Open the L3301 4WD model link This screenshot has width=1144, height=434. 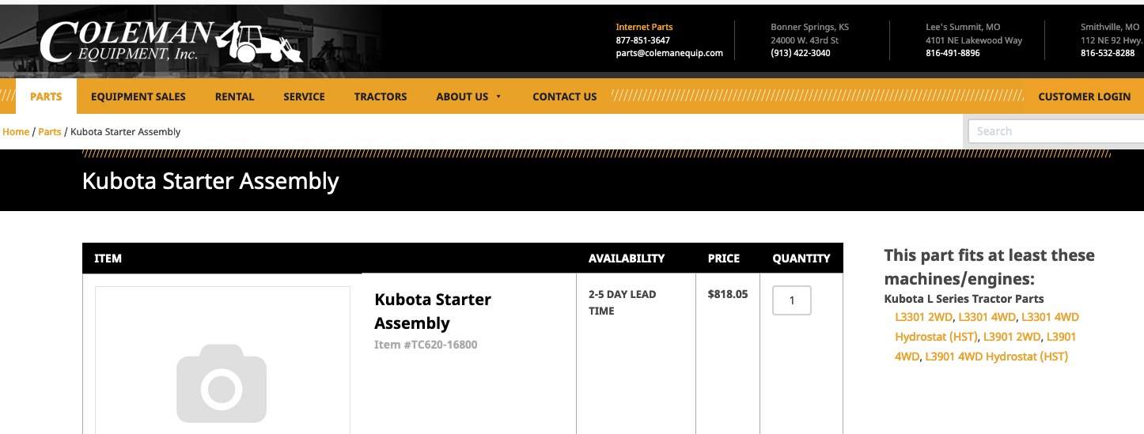point(987,317)
